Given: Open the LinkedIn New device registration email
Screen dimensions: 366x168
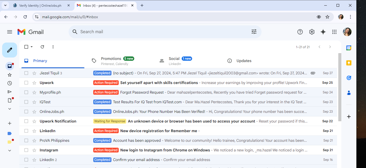Looking at the screenshot, I should pos(178,131).
